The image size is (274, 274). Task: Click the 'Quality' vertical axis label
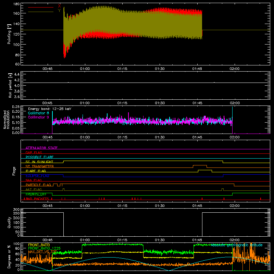[x=9, y=222]
